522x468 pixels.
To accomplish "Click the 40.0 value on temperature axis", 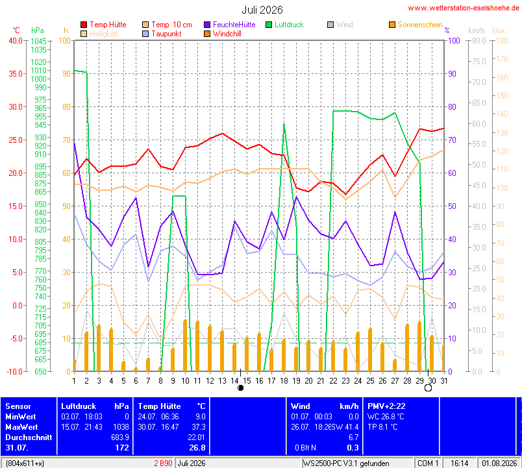I will 16,41.
